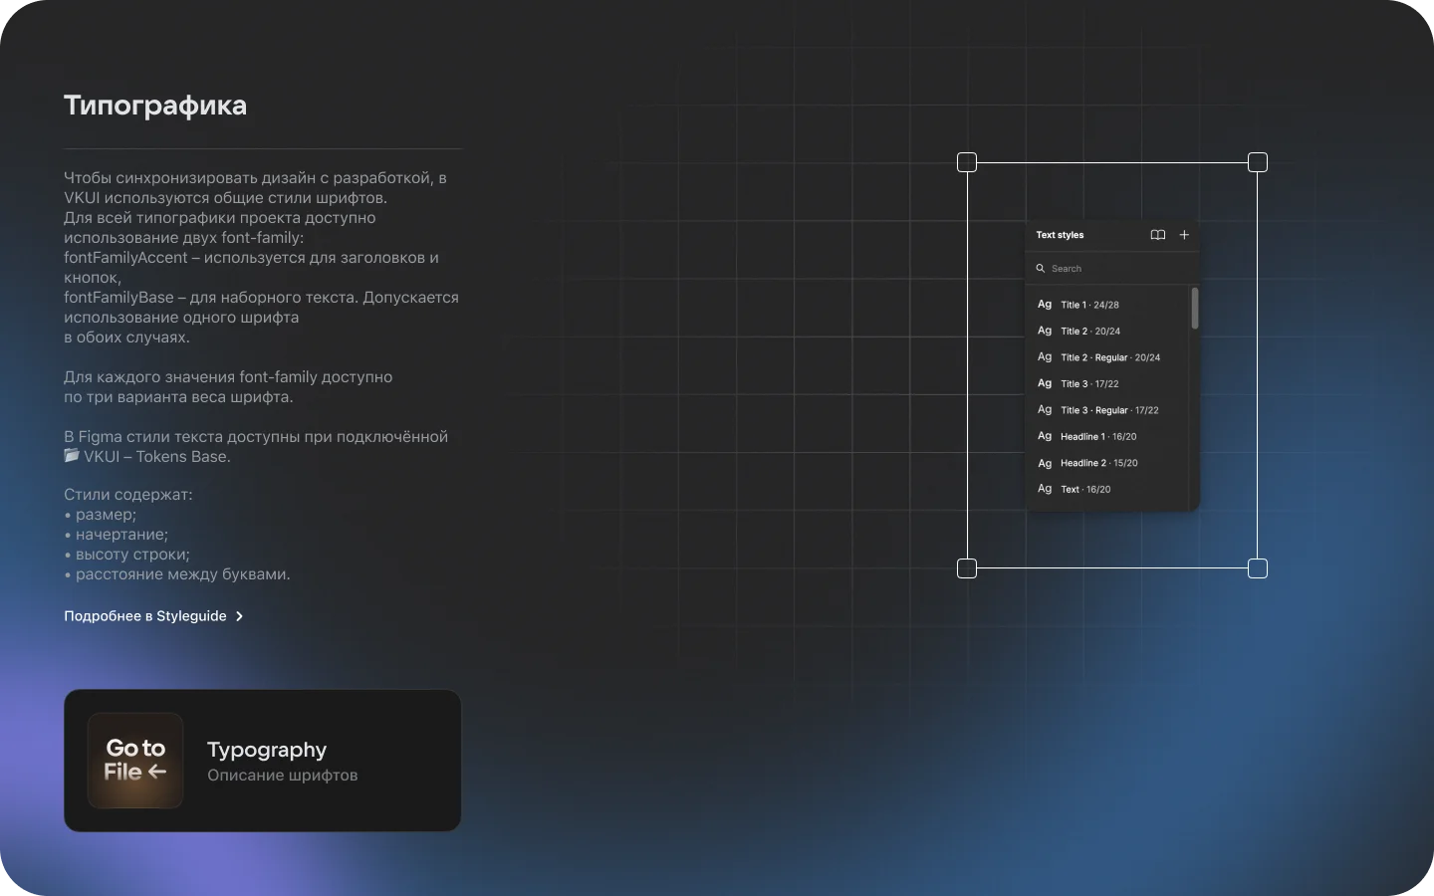This screenshot has width=1434, height=896.
Task: Click the Ag preview icon beside Headline 1
Action: pyautogui.click(x=1045, y=436)
